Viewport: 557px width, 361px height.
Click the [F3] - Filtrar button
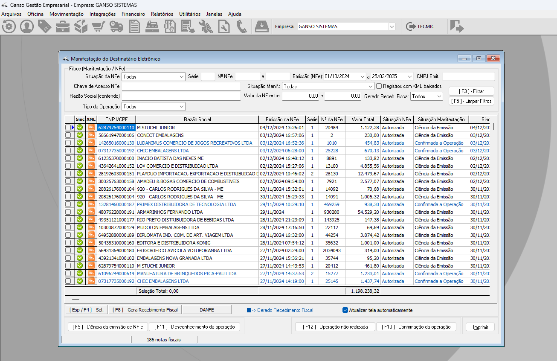(x=471, y=91)
